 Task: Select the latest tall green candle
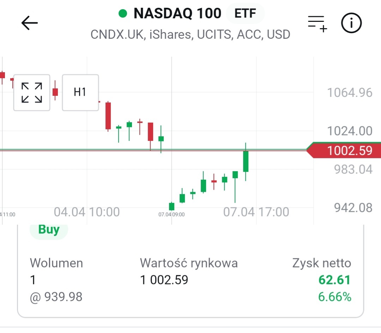pyautogui.click(x=246, y=161)
